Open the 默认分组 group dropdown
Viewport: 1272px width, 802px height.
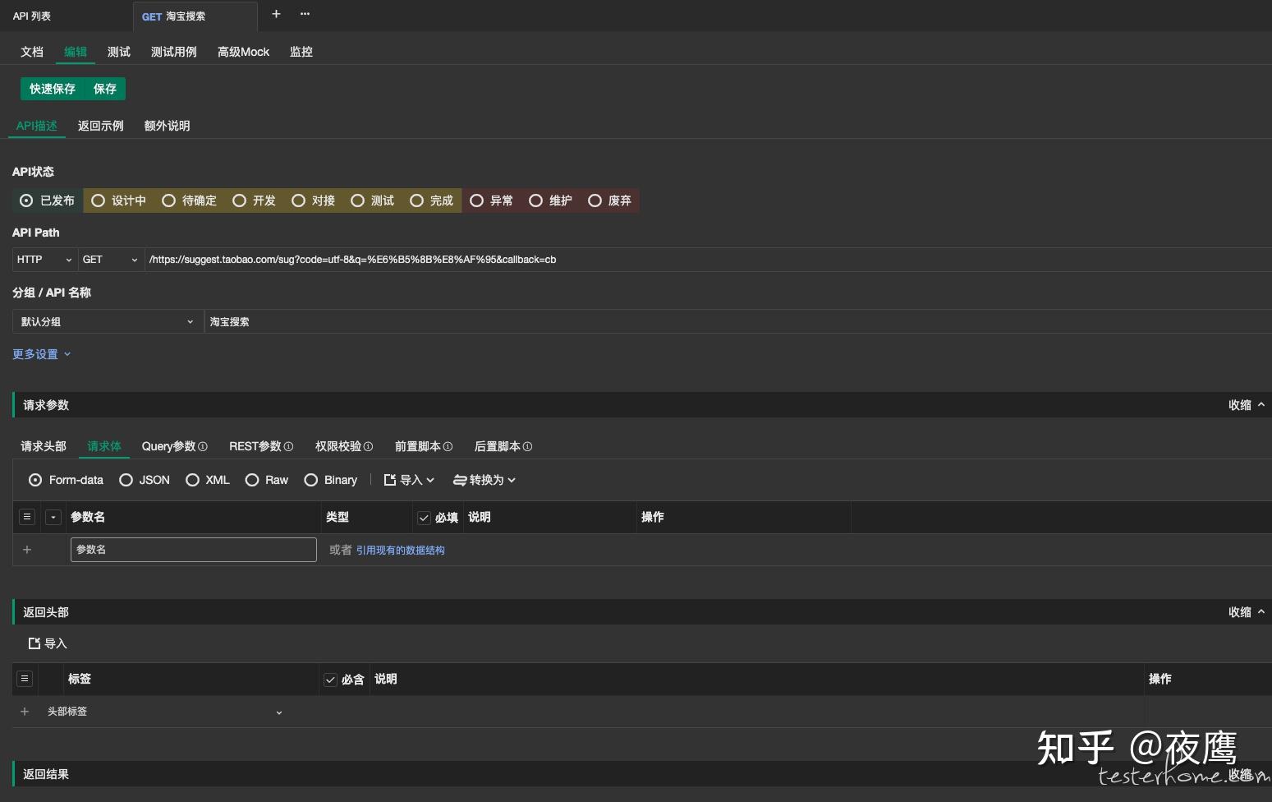[x=107, y=322]
